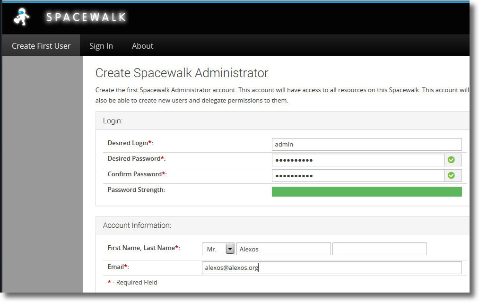Image resolution: width=479 pixels, height=302 pixels.
Task: Click the Spacewalk astronaut logo icon
Action: (21, 17)
